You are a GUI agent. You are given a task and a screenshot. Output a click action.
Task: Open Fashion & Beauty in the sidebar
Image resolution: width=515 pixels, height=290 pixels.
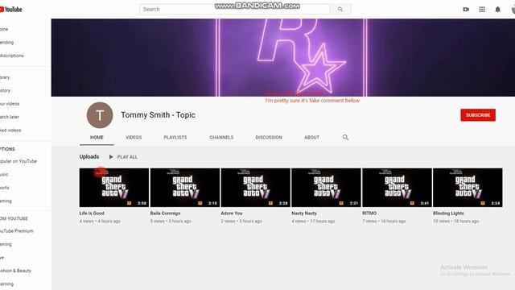pos(15,271)
